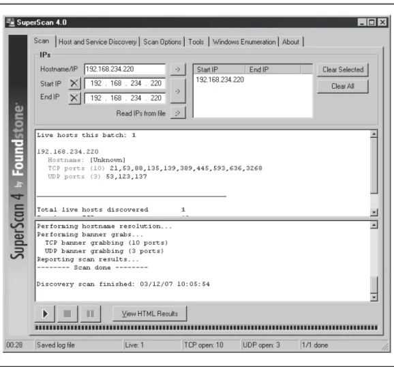Open the About tab
394x367 pixels.
[x=290, y=42]
